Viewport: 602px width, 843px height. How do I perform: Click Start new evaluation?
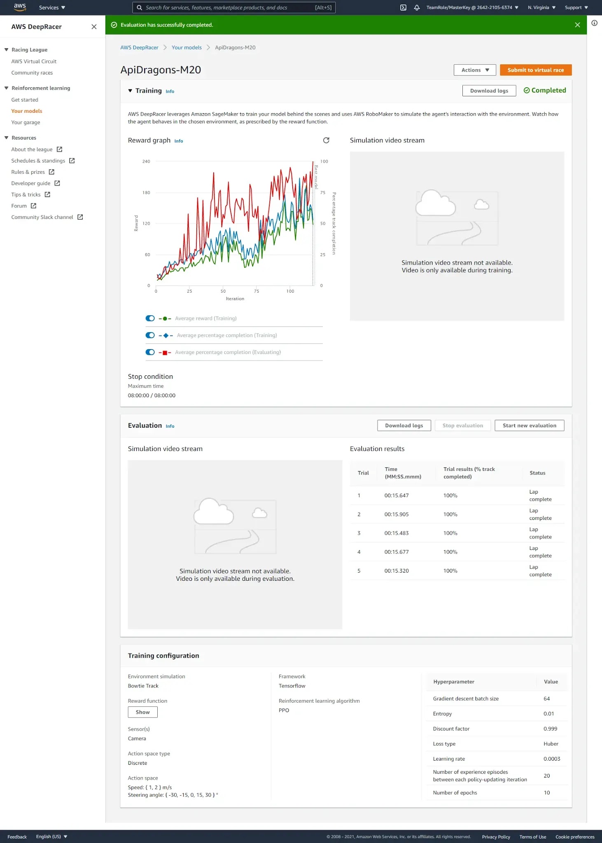tap(529, 426)
